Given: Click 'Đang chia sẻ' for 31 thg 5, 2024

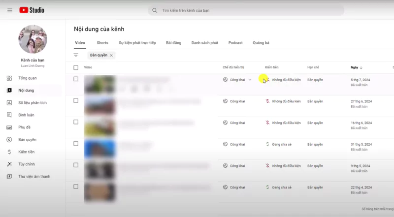Looking at the screenshot, I should point(282,144).
